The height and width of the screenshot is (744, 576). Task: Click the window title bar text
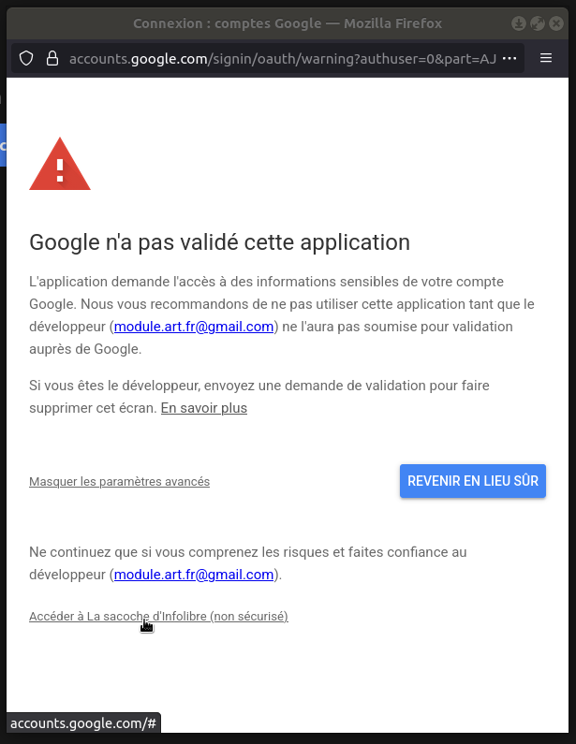pos(287,23)
